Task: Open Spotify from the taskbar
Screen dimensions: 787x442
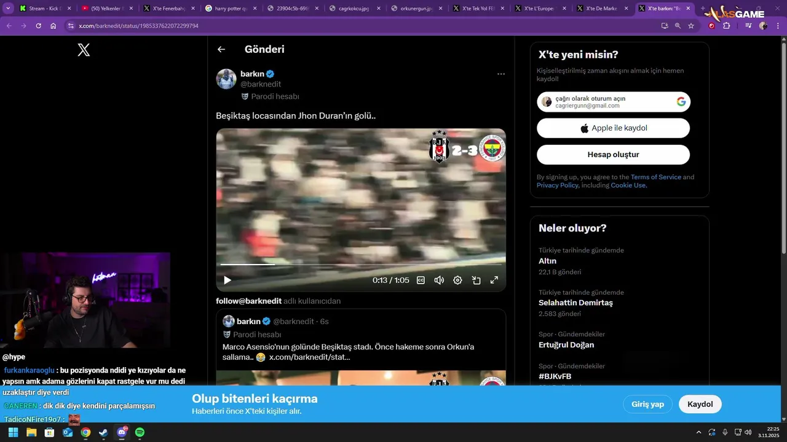Action: [x=140, y=432]
